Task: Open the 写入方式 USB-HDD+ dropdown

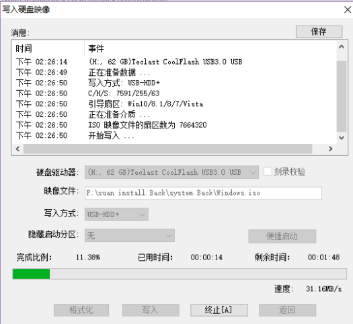Action: (116, 214)
